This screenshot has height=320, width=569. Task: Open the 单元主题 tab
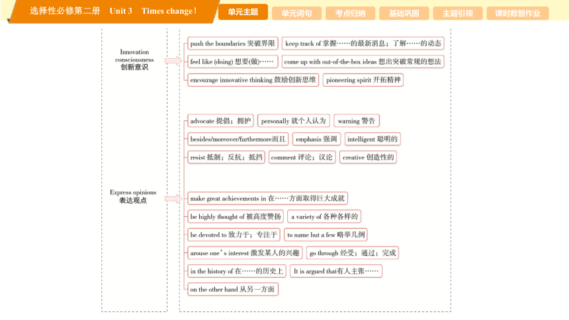[243, 12]
